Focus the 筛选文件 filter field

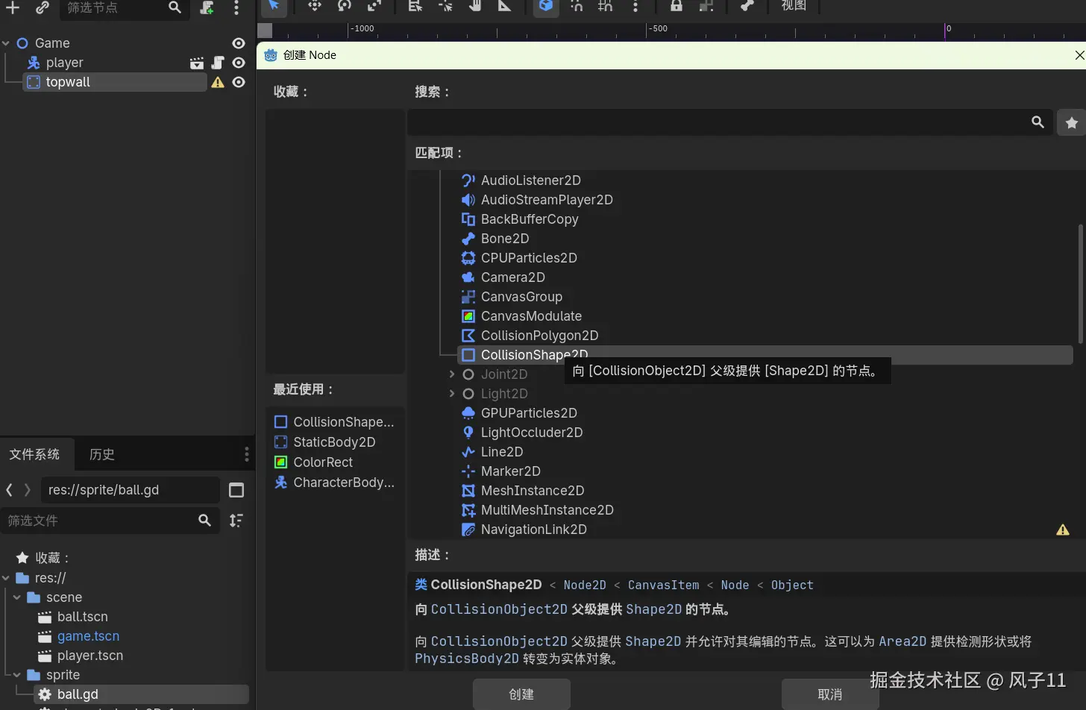(x=110, y=521)
